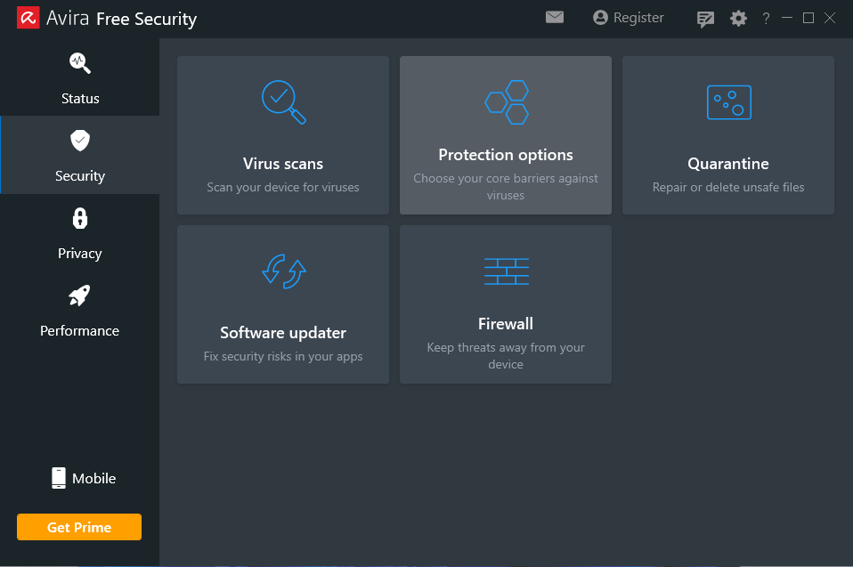Open help with the question mark icon

tap(766, 19)
